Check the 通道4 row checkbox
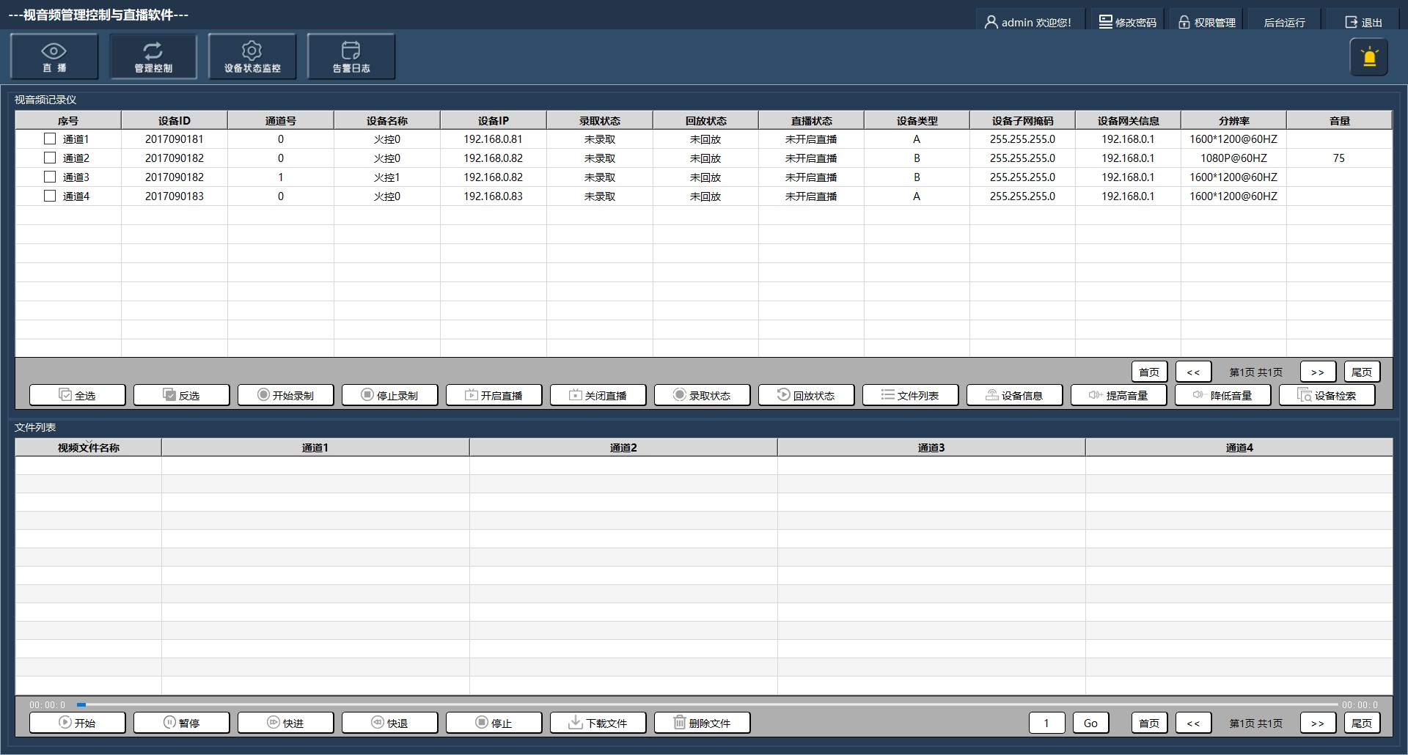Image resolution: width=1408 pixels, height=755 pixels. pos(50,196)
